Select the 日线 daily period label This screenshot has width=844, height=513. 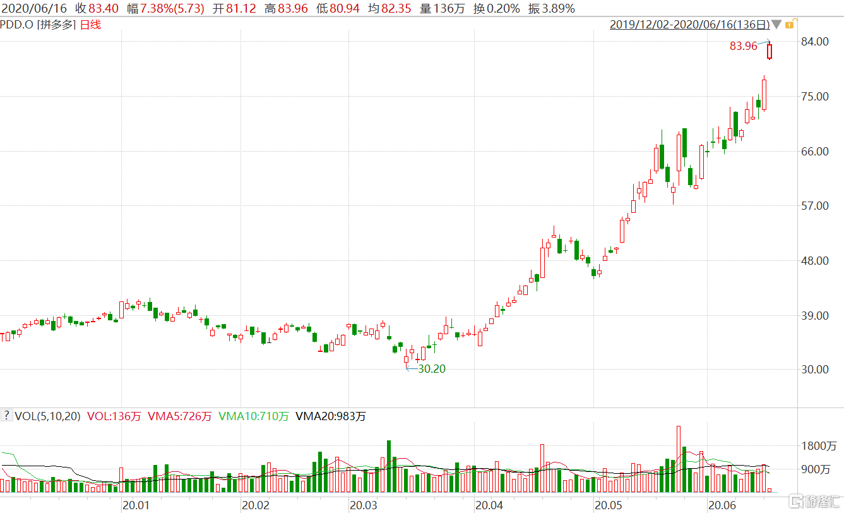(x=90, y=25)
